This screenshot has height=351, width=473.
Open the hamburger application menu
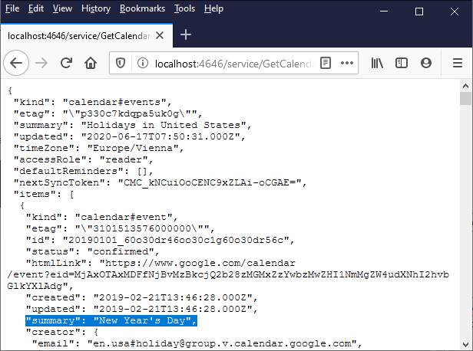pos(457,63)
